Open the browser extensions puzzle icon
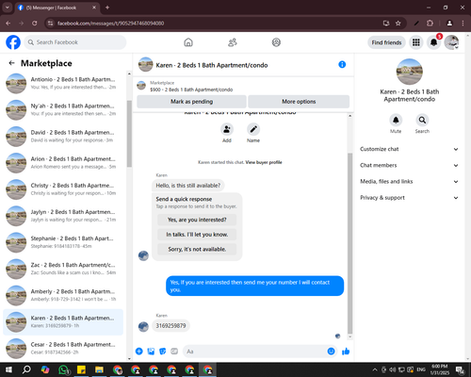The height and width of the screenshot is (377, 471). tap(430, 24)
